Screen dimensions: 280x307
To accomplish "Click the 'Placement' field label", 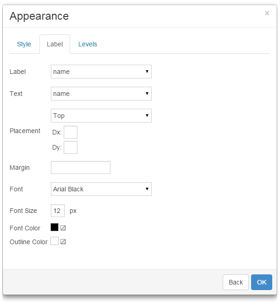I will (x=25, y=131).
